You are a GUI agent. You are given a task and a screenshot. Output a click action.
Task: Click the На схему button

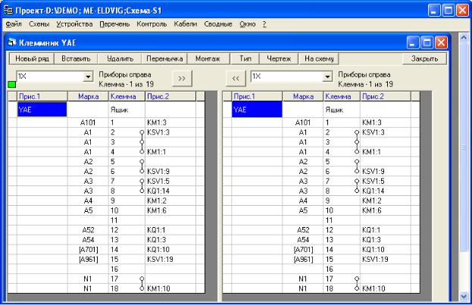click(320, 58)
